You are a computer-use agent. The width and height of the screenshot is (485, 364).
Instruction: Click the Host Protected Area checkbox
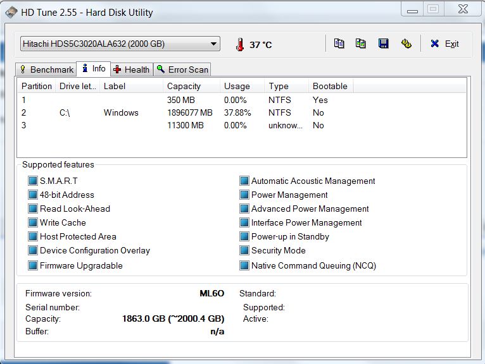32,236
